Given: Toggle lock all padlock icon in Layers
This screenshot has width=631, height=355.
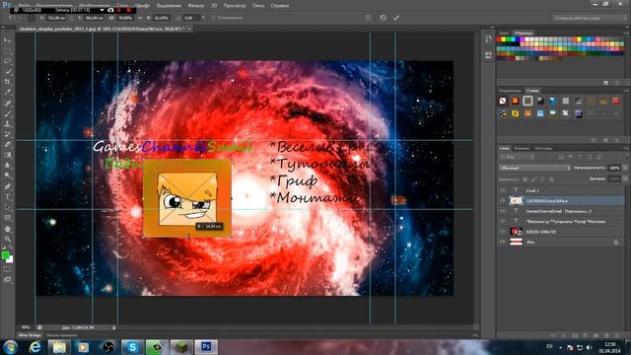Looking at the screenshot, I should coord(551,179).
